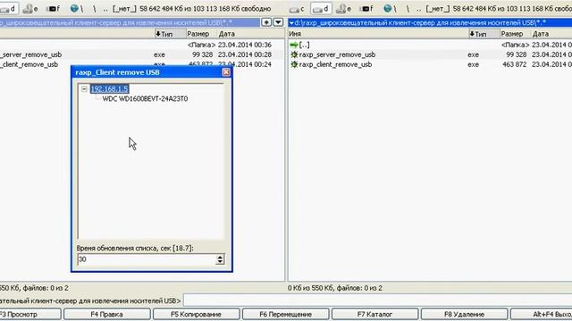
Task: Click size 463 872 in right panel
Action: [x=515, y=64]
